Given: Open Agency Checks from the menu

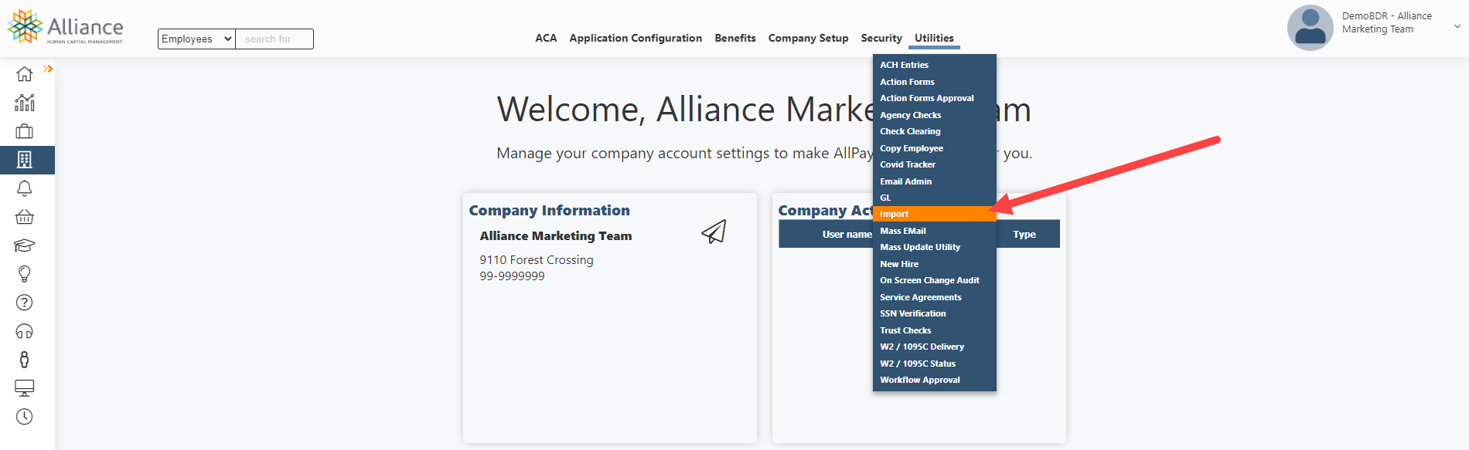Looking at the screenshot, I should [x=935, y=115].
